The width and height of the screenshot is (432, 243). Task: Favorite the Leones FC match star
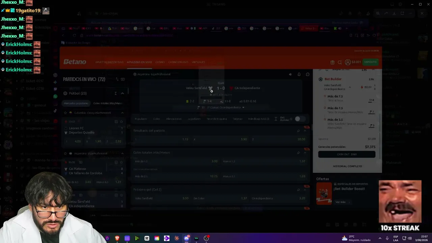click(122, 122)
